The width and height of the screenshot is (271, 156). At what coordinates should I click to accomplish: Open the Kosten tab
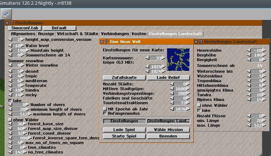[x=139, y=34]
